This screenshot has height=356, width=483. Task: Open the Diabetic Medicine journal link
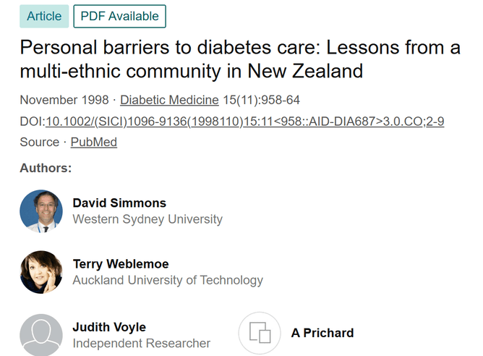(x=169, y=100)
